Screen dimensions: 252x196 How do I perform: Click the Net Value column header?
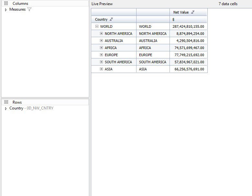click(x=181, y=12)
